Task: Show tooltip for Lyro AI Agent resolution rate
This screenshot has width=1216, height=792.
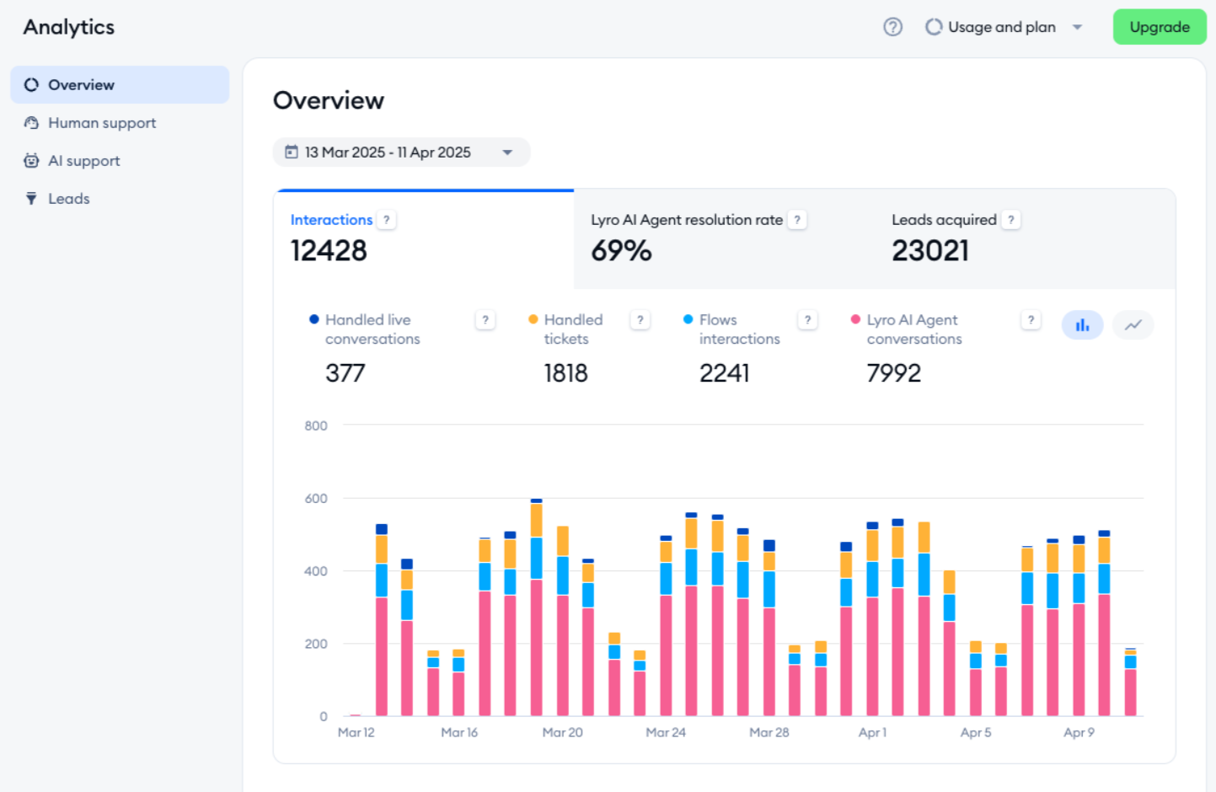Action: click(x=797, y=220)
